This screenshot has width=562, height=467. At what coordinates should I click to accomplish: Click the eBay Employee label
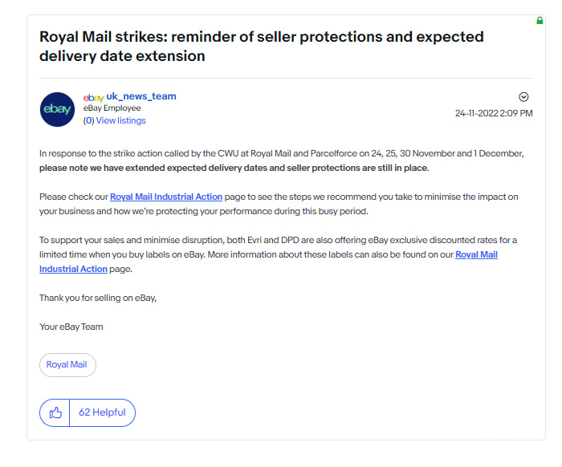[112, 108]
